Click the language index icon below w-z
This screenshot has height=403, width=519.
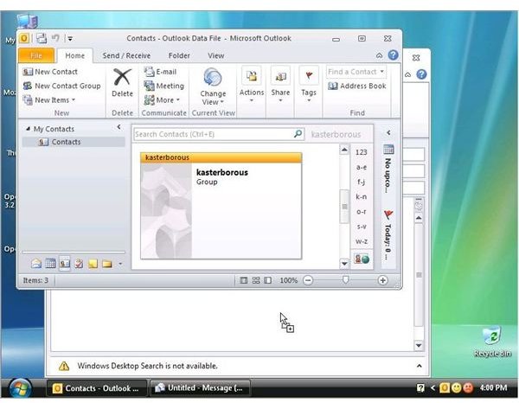click(x=362, y=259)
